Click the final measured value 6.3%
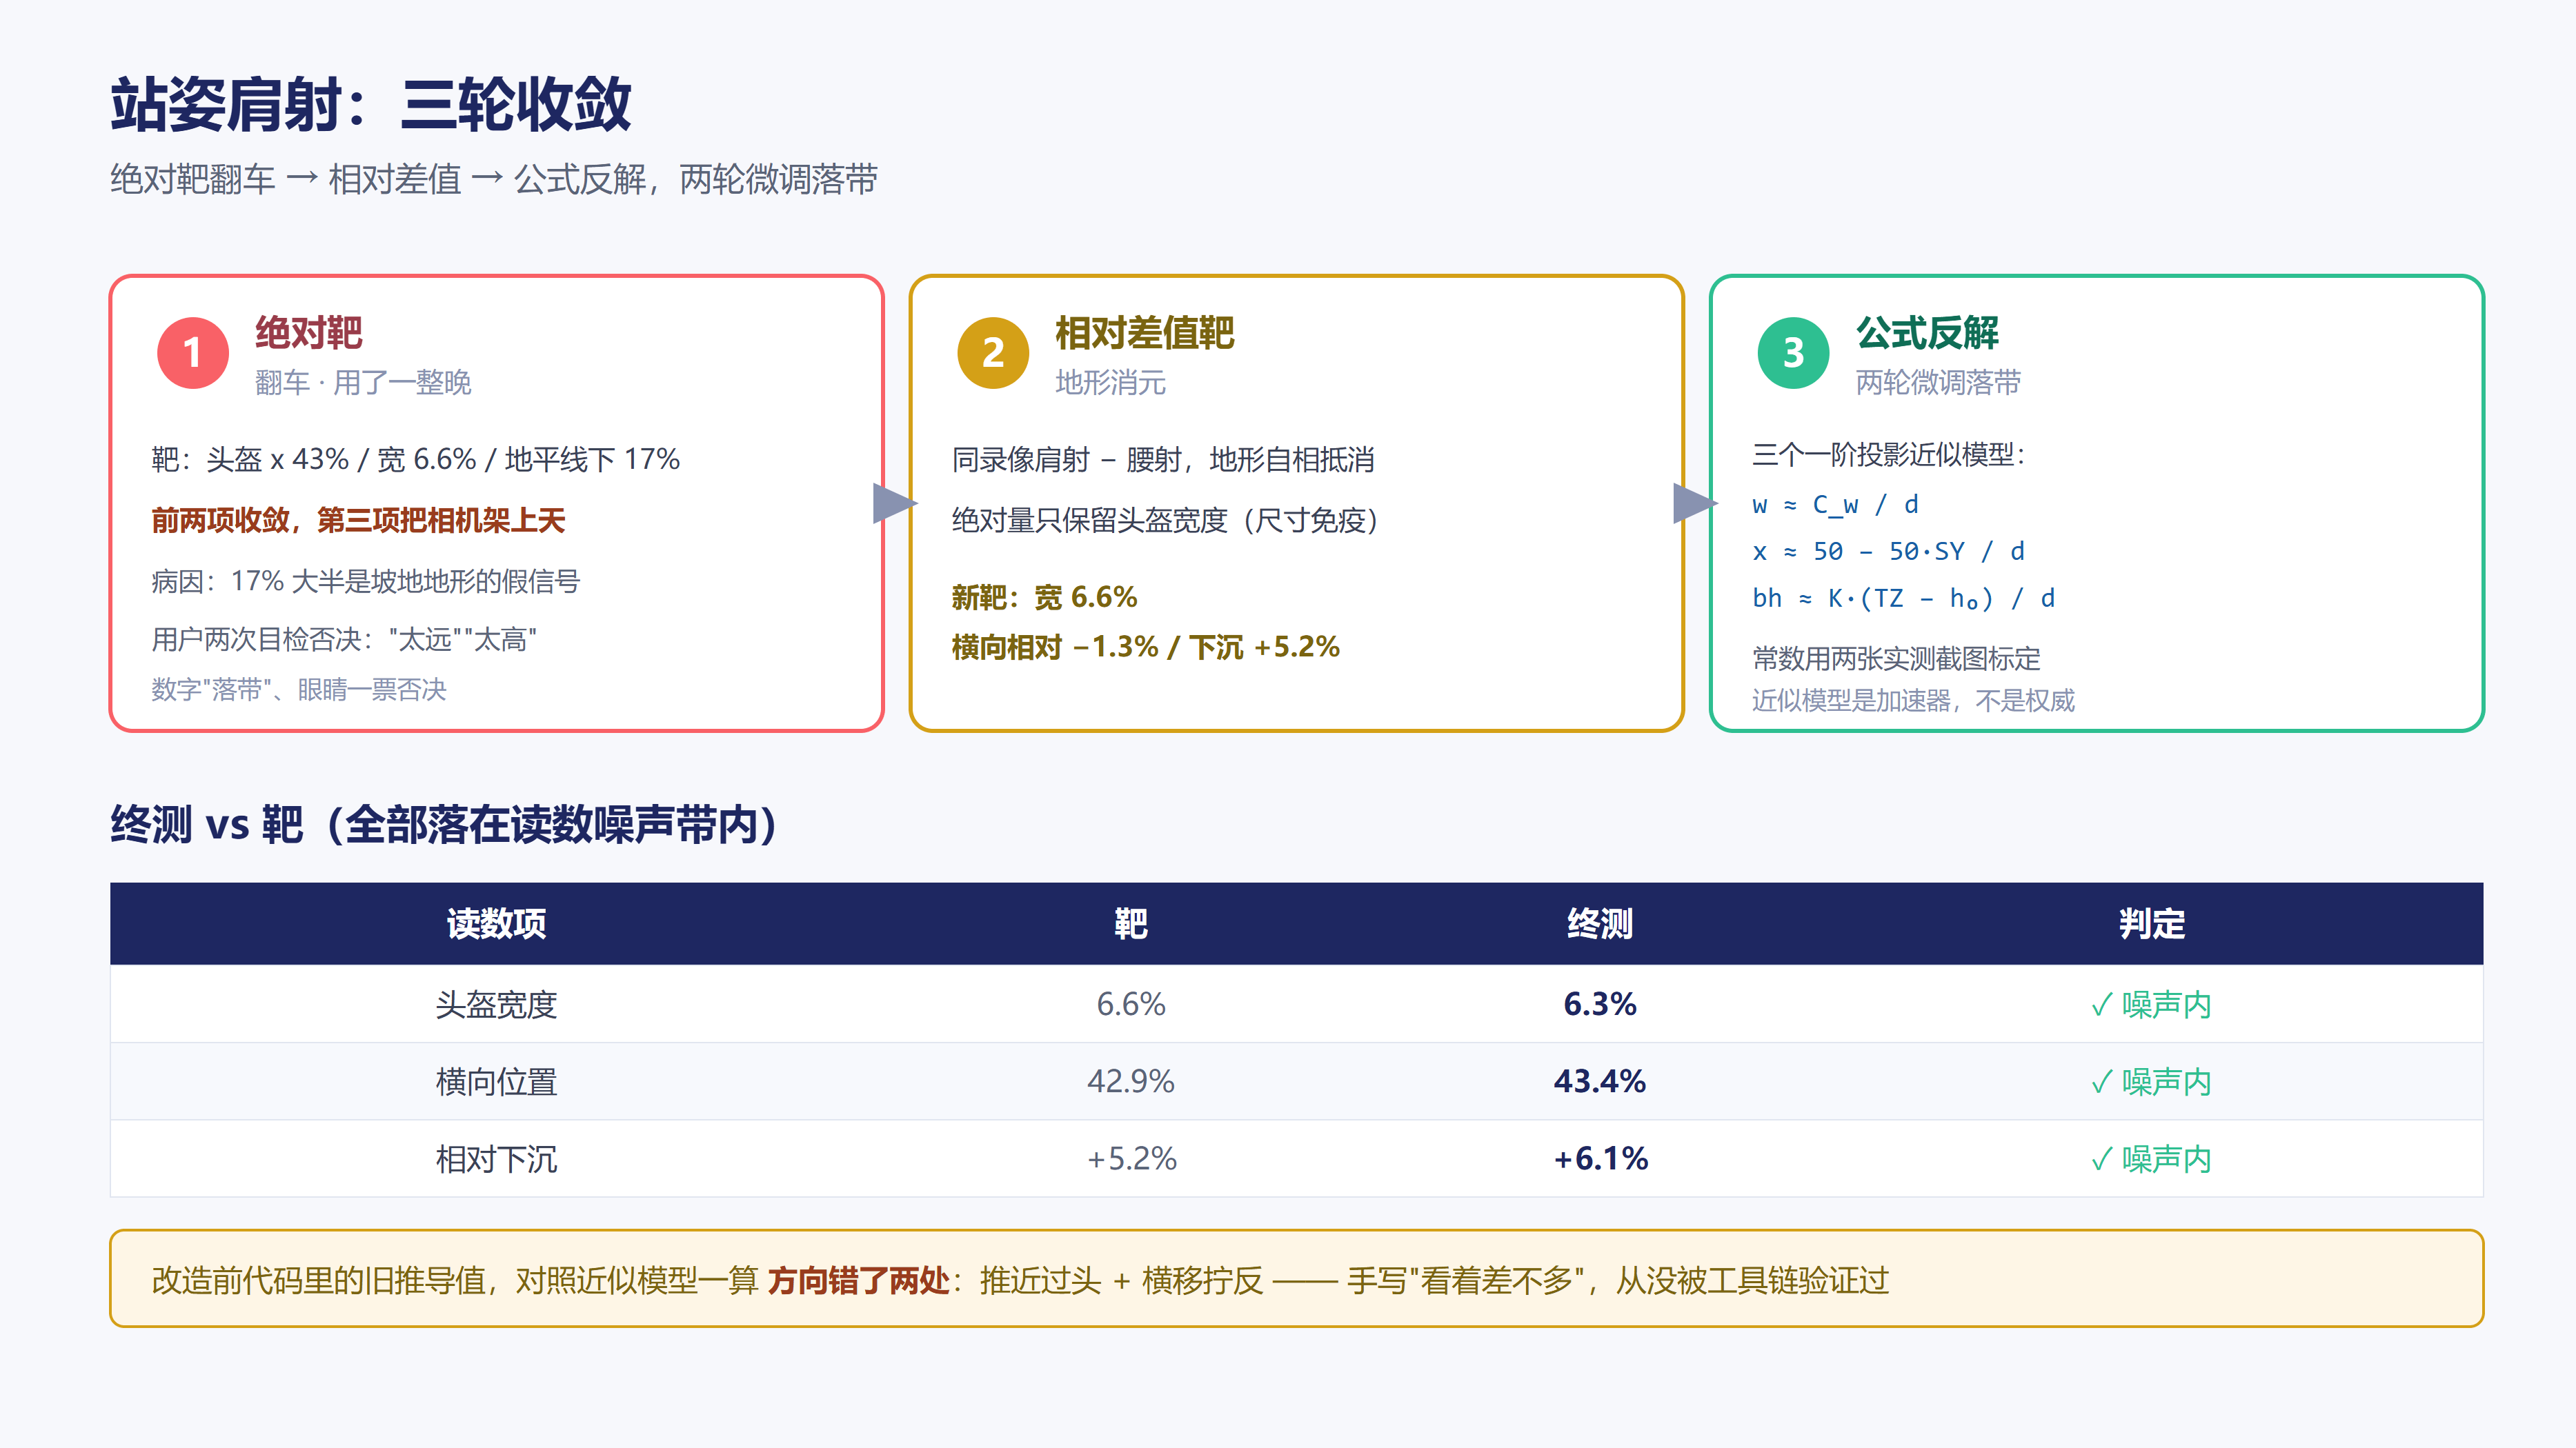This screenshot has width=2576, height=1448. (x=1600, y=1005)
